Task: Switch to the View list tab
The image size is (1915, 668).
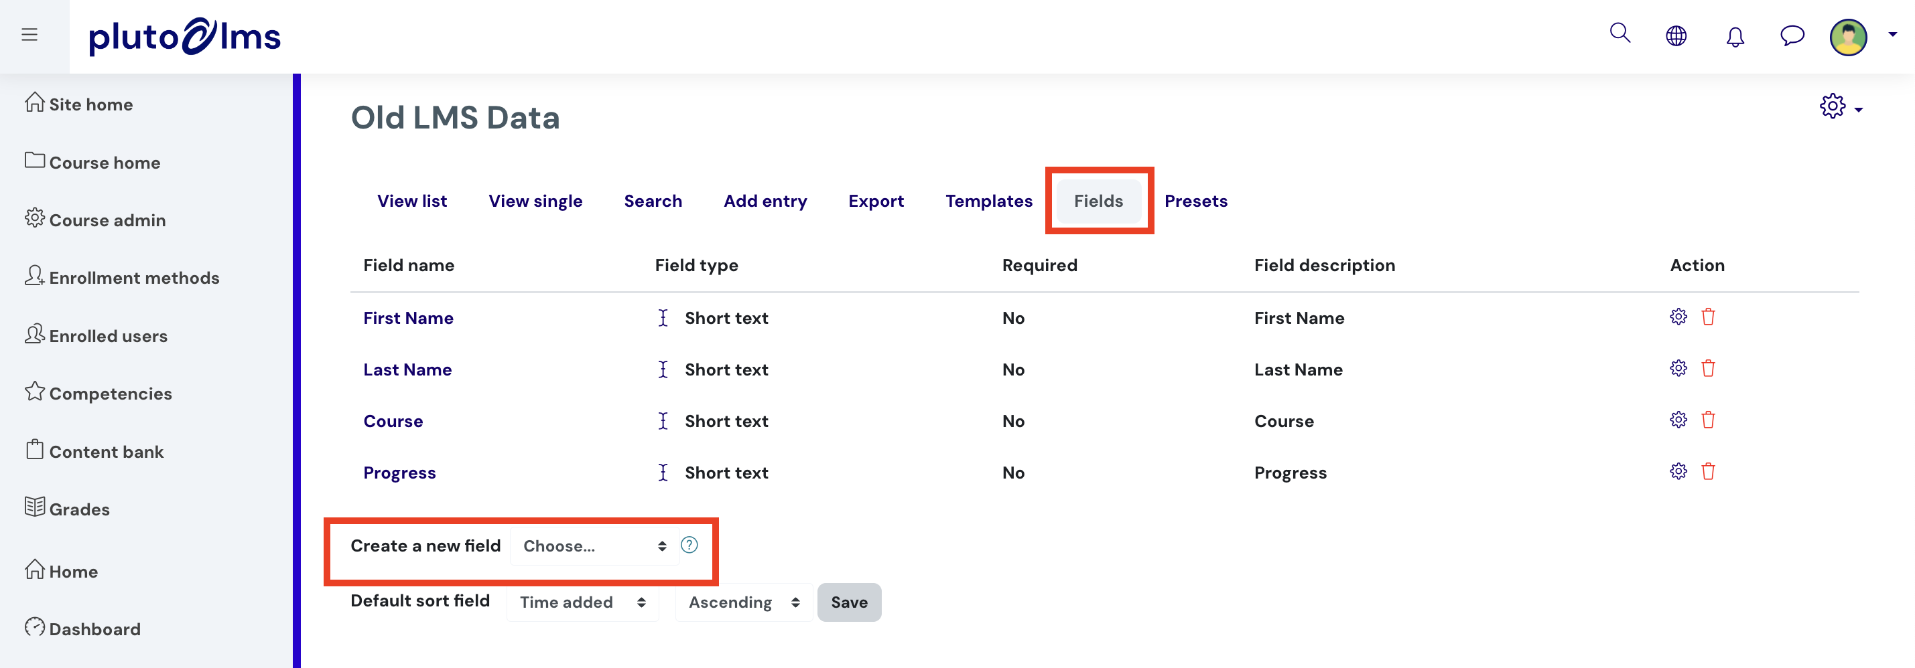Action: point(412,201)
